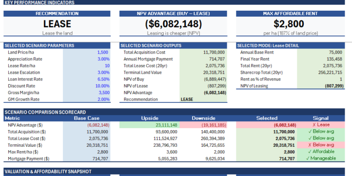The image size is (352, 176).
Task: Click the Sharecrop Total 256,221,715 cell
Action: pos(321,73)
